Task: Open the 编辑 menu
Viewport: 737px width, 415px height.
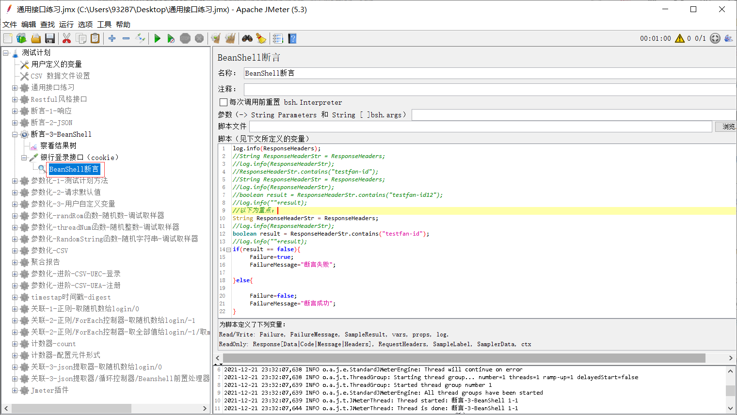Action: tap(29, 24)
